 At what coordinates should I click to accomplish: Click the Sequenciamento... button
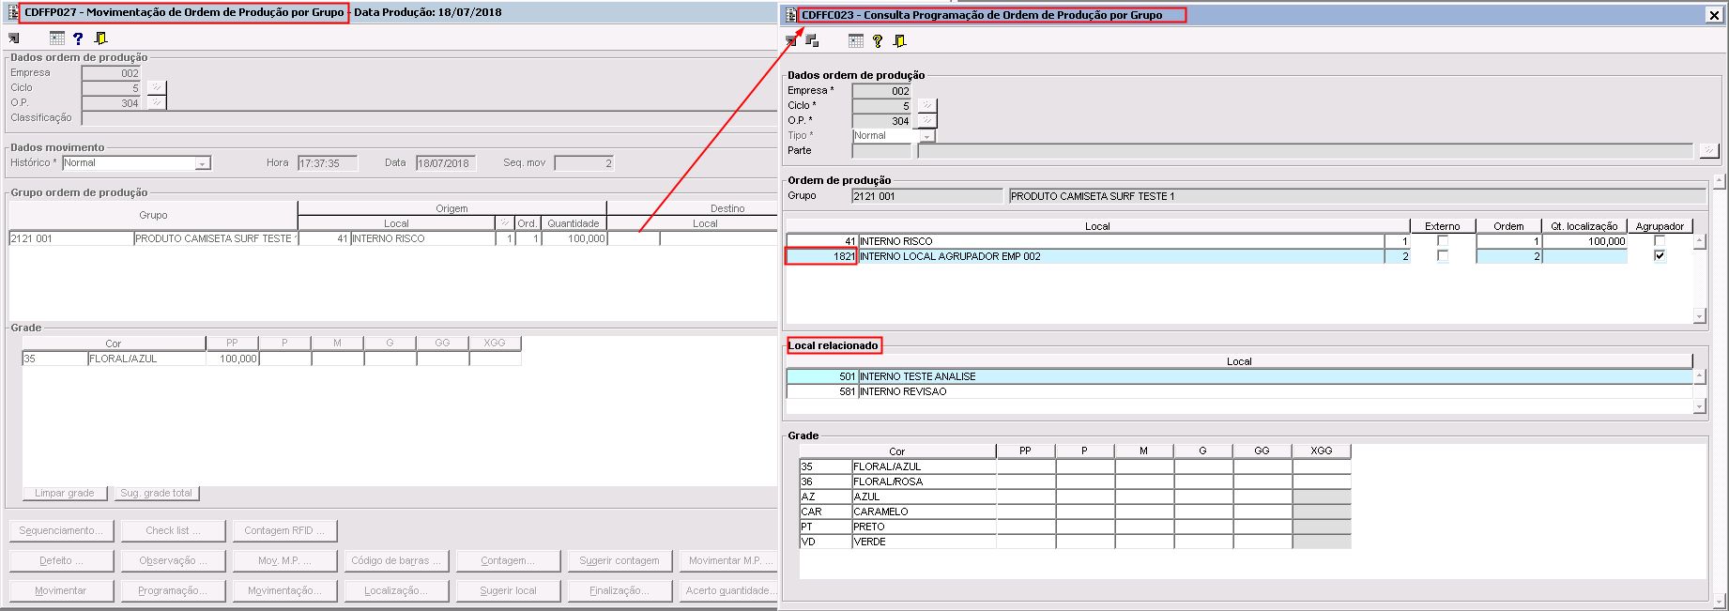[x=61, y=530]
